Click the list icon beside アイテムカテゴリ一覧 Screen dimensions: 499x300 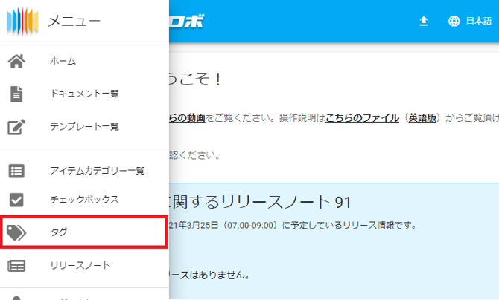16,170
